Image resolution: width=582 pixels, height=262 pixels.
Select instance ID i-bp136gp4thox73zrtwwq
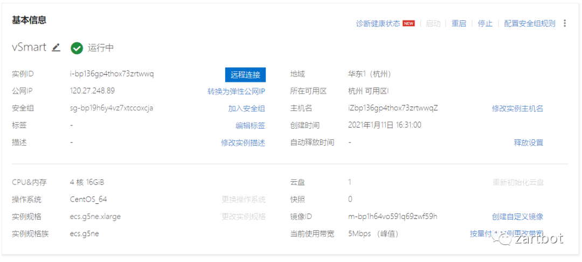(x=112, y=74)
